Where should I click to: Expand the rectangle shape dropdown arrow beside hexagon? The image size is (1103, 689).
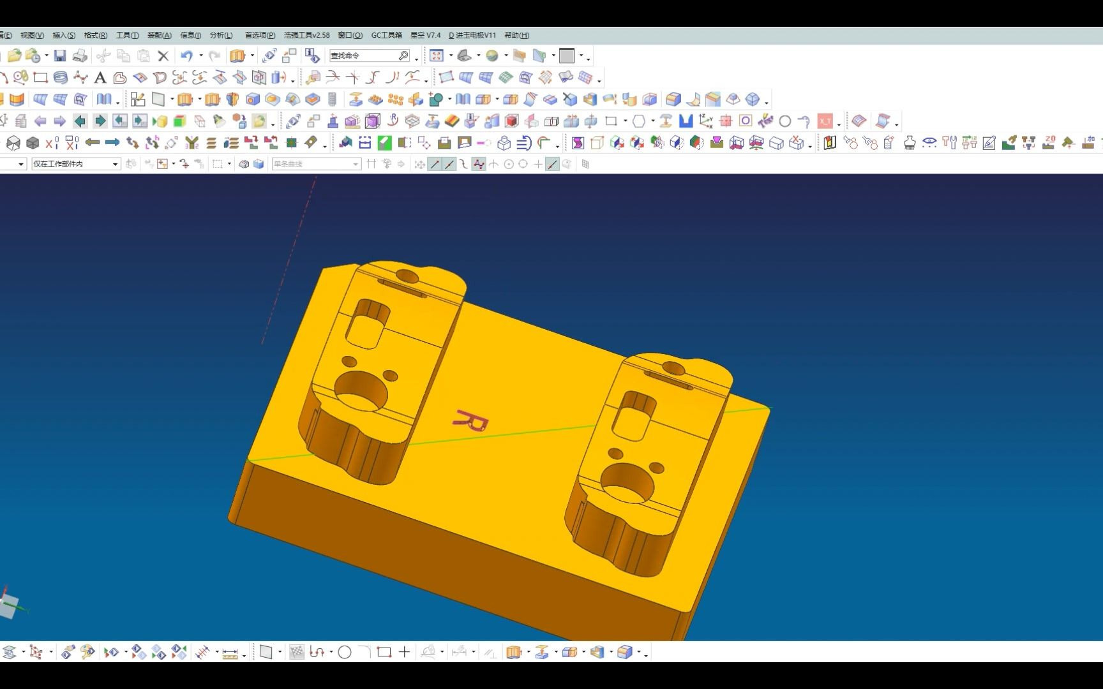pyautogui.click(x=625, y=121)
